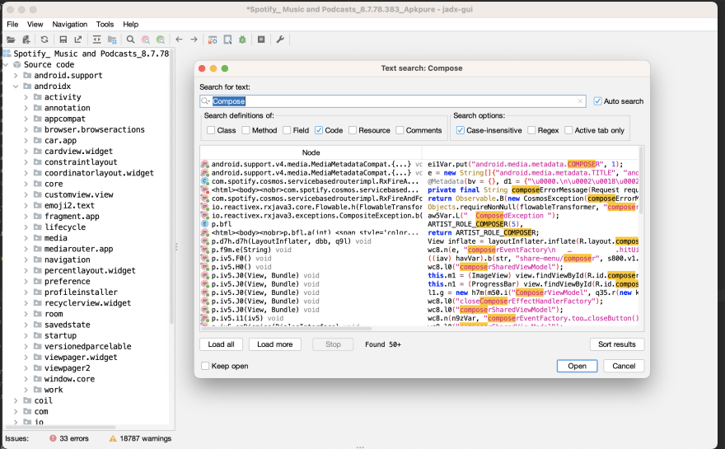The height and width of the screenshot is (449, 725).
Task: Expand the viewpager2 package node
Action: (x=26, y=368)
